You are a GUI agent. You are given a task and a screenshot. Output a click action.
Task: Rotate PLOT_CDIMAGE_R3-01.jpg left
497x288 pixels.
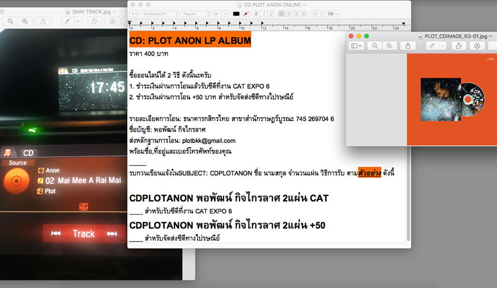coord(459,46)
